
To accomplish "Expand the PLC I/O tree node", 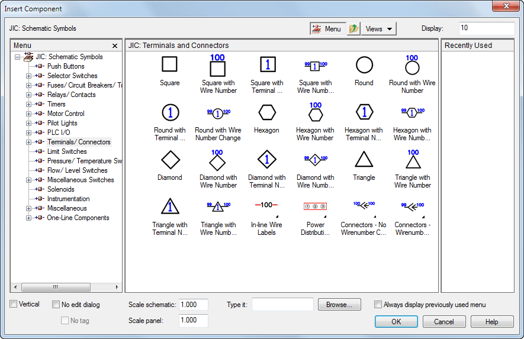I will 28,133.
